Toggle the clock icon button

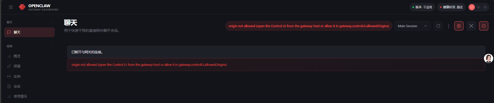point(483,26)
